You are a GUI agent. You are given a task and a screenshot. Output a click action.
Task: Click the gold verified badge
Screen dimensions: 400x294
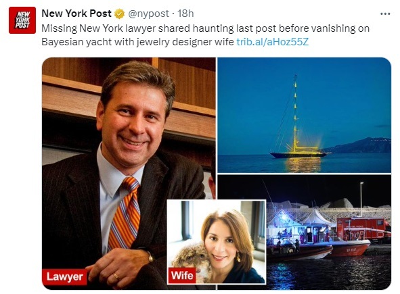[x=119, y=14]
